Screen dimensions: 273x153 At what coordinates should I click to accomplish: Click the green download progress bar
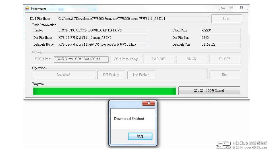click(x=104, y=91)
